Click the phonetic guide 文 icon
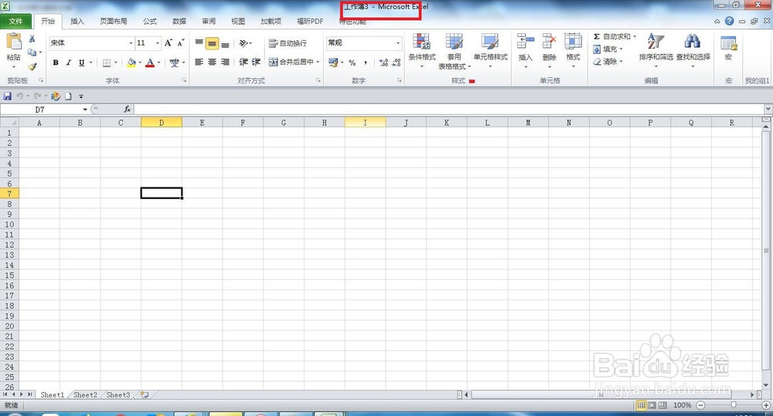This screenshot has height=416, width=773. coord(174,63)
